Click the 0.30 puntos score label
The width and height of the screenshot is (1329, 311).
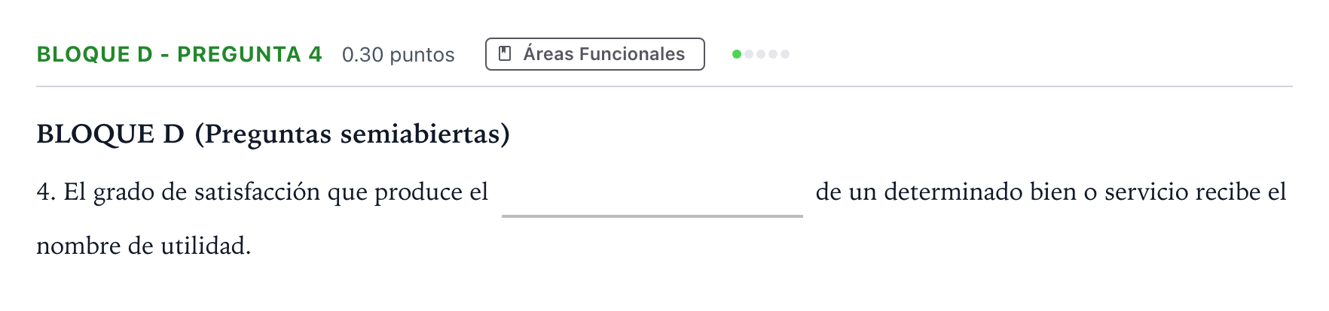point(399,55)
